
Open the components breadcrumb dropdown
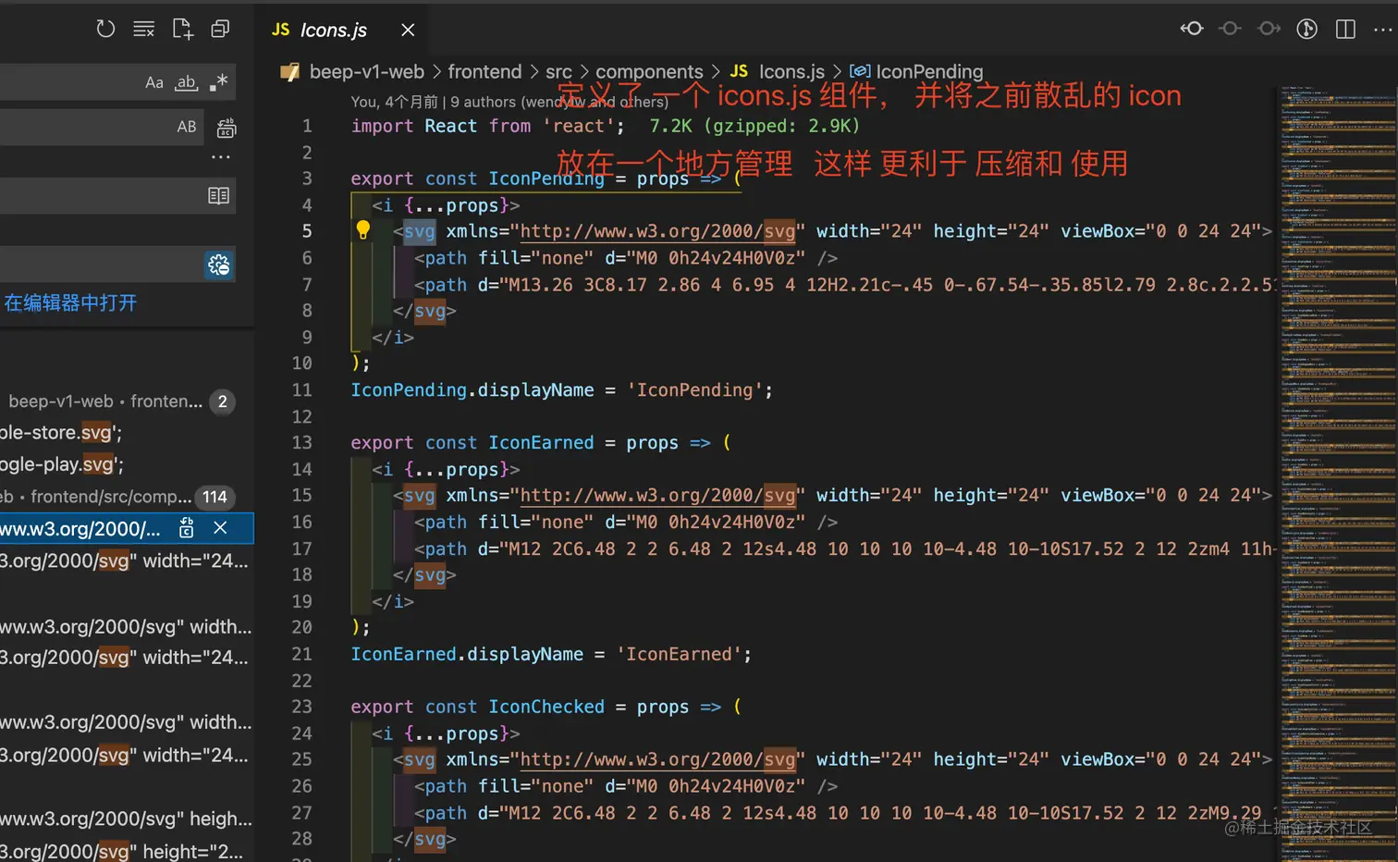pyautogui.click(x=649, y=71)
